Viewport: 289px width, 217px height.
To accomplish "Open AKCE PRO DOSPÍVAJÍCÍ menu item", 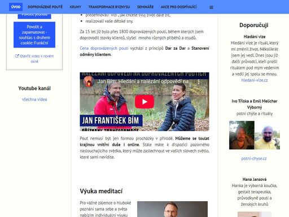I will (x=178, y=7).
